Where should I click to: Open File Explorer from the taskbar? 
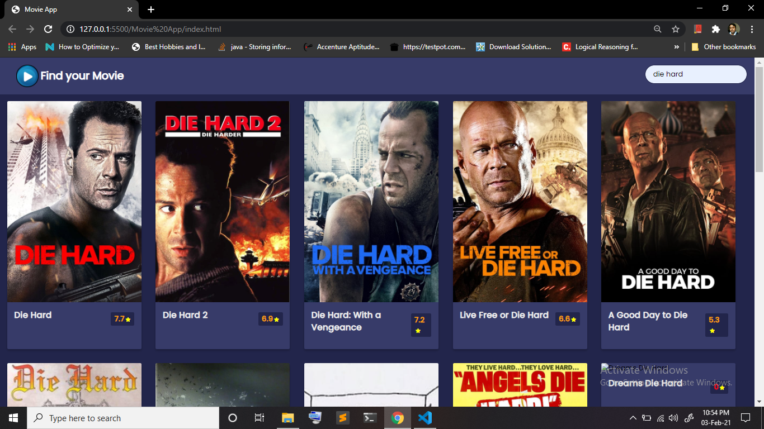tap(287, 417)
